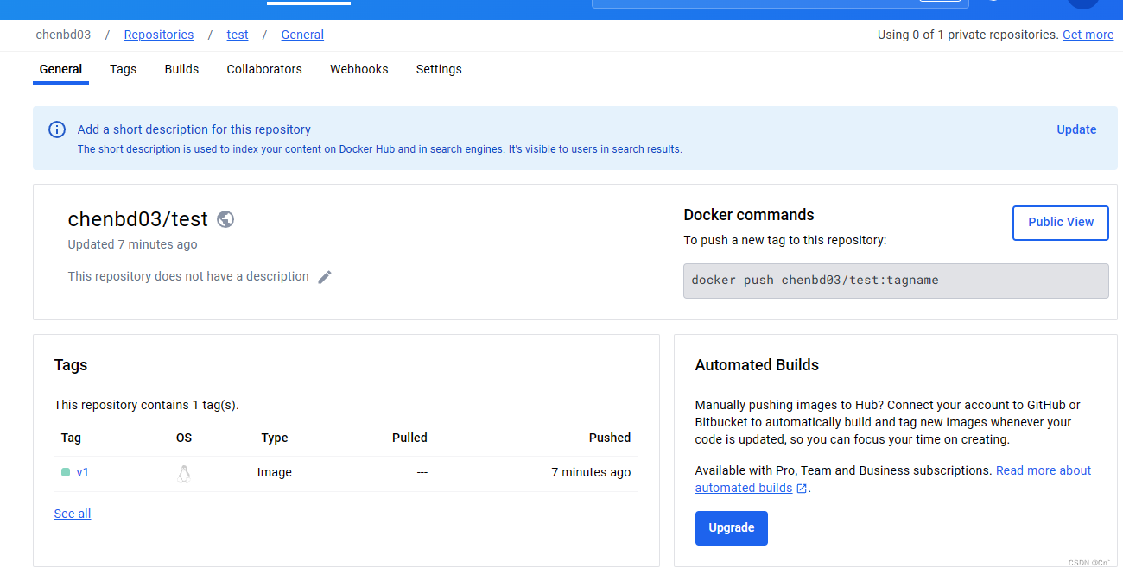This screenshot has width=1123, height=574.
Task: Click the Tag column header
Action: pyautogui.click(x=71, y=438)
